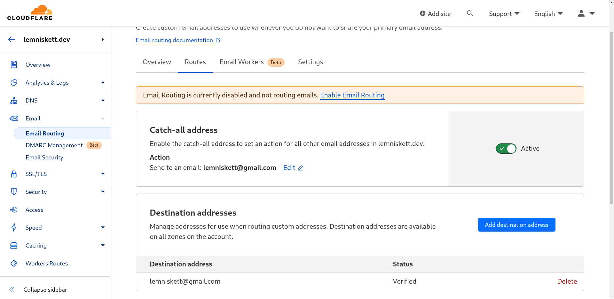Open the Support dropdown
The image size is (614, 299).
click(504, 13)
